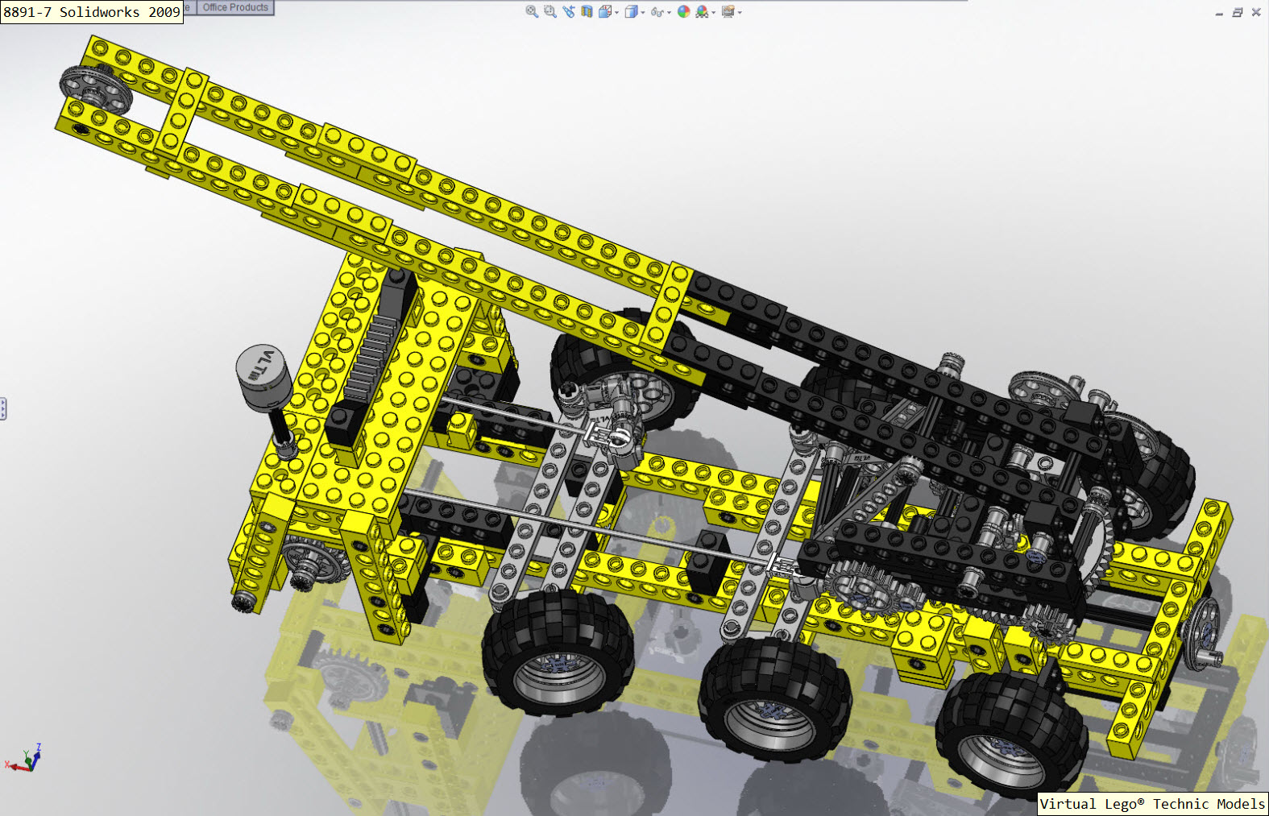
Task: Click the View Settings monitor icon
Action: (x=728, y=11)
